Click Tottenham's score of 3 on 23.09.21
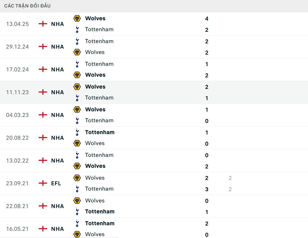 pyautogui.click(x=207, y=189)
